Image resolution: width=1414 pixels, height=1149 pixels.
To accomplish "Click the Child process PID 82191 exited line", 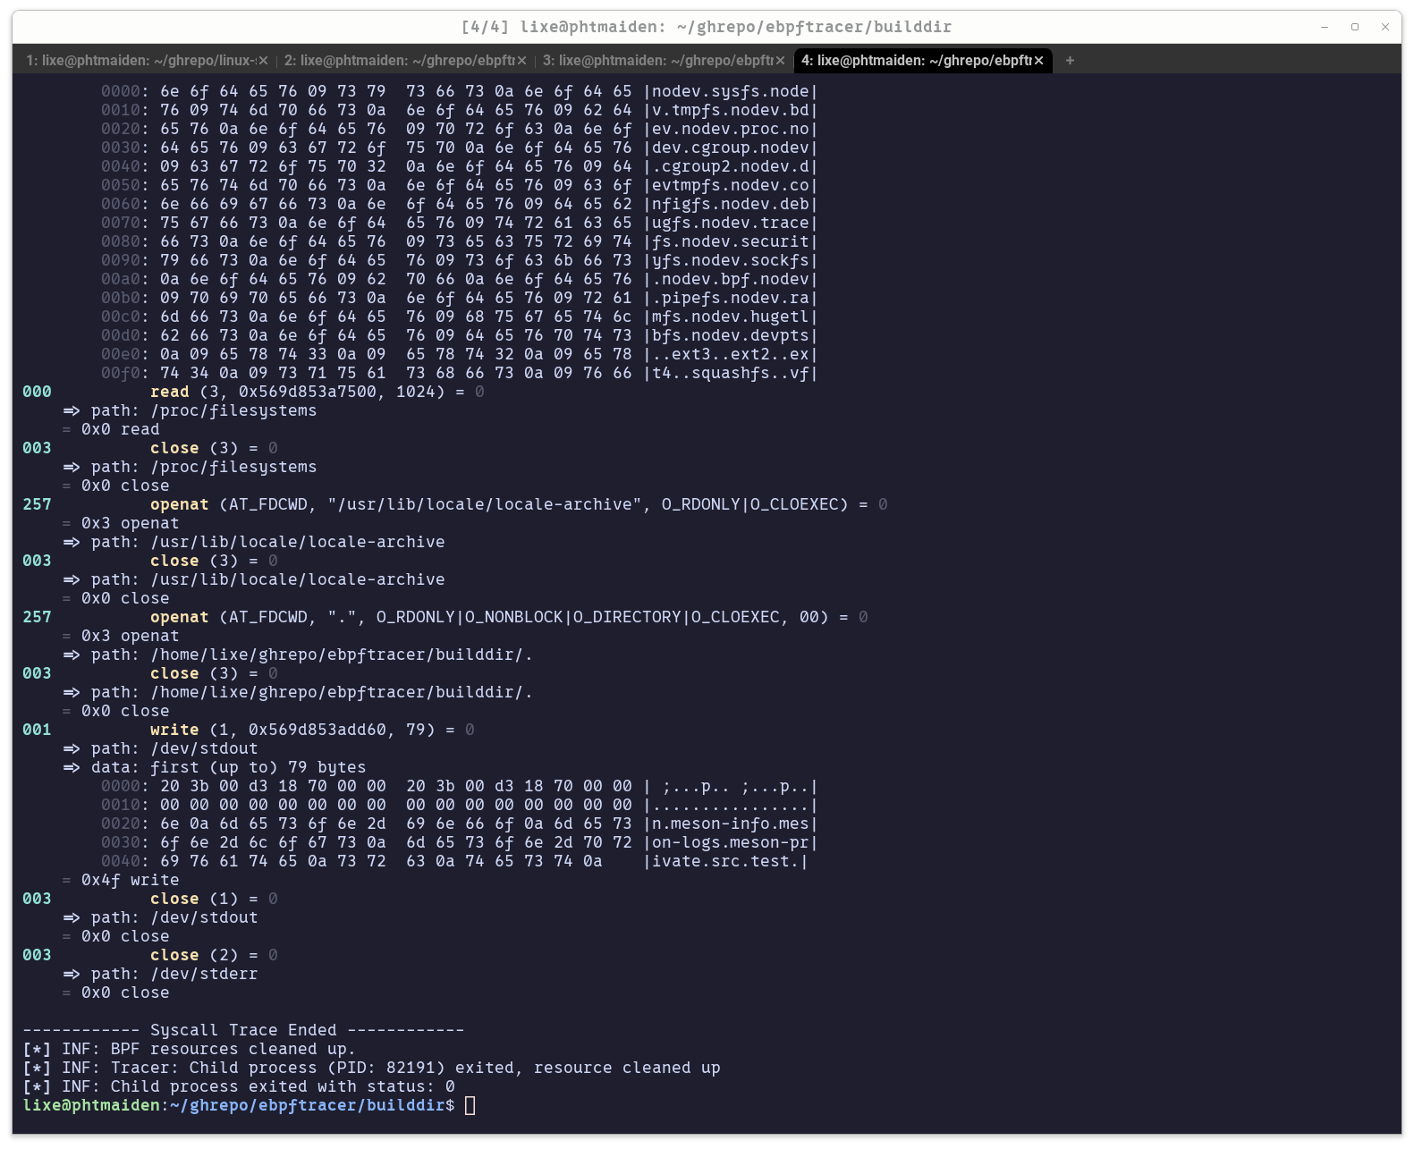I will (371, 1068).
